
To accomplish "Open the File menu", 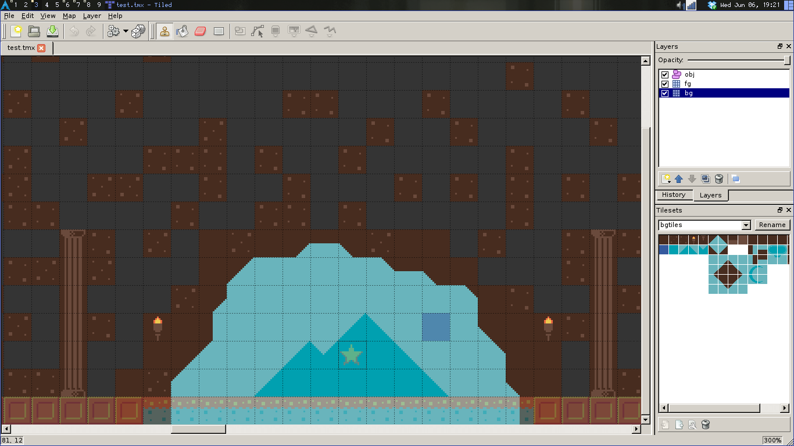I will [x=9, y=16].
